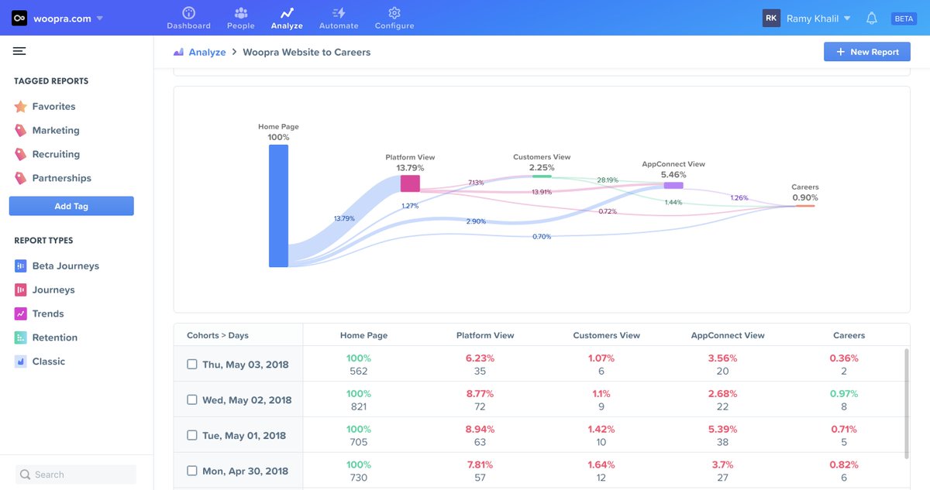Open the Automate tab

[339, 18]
